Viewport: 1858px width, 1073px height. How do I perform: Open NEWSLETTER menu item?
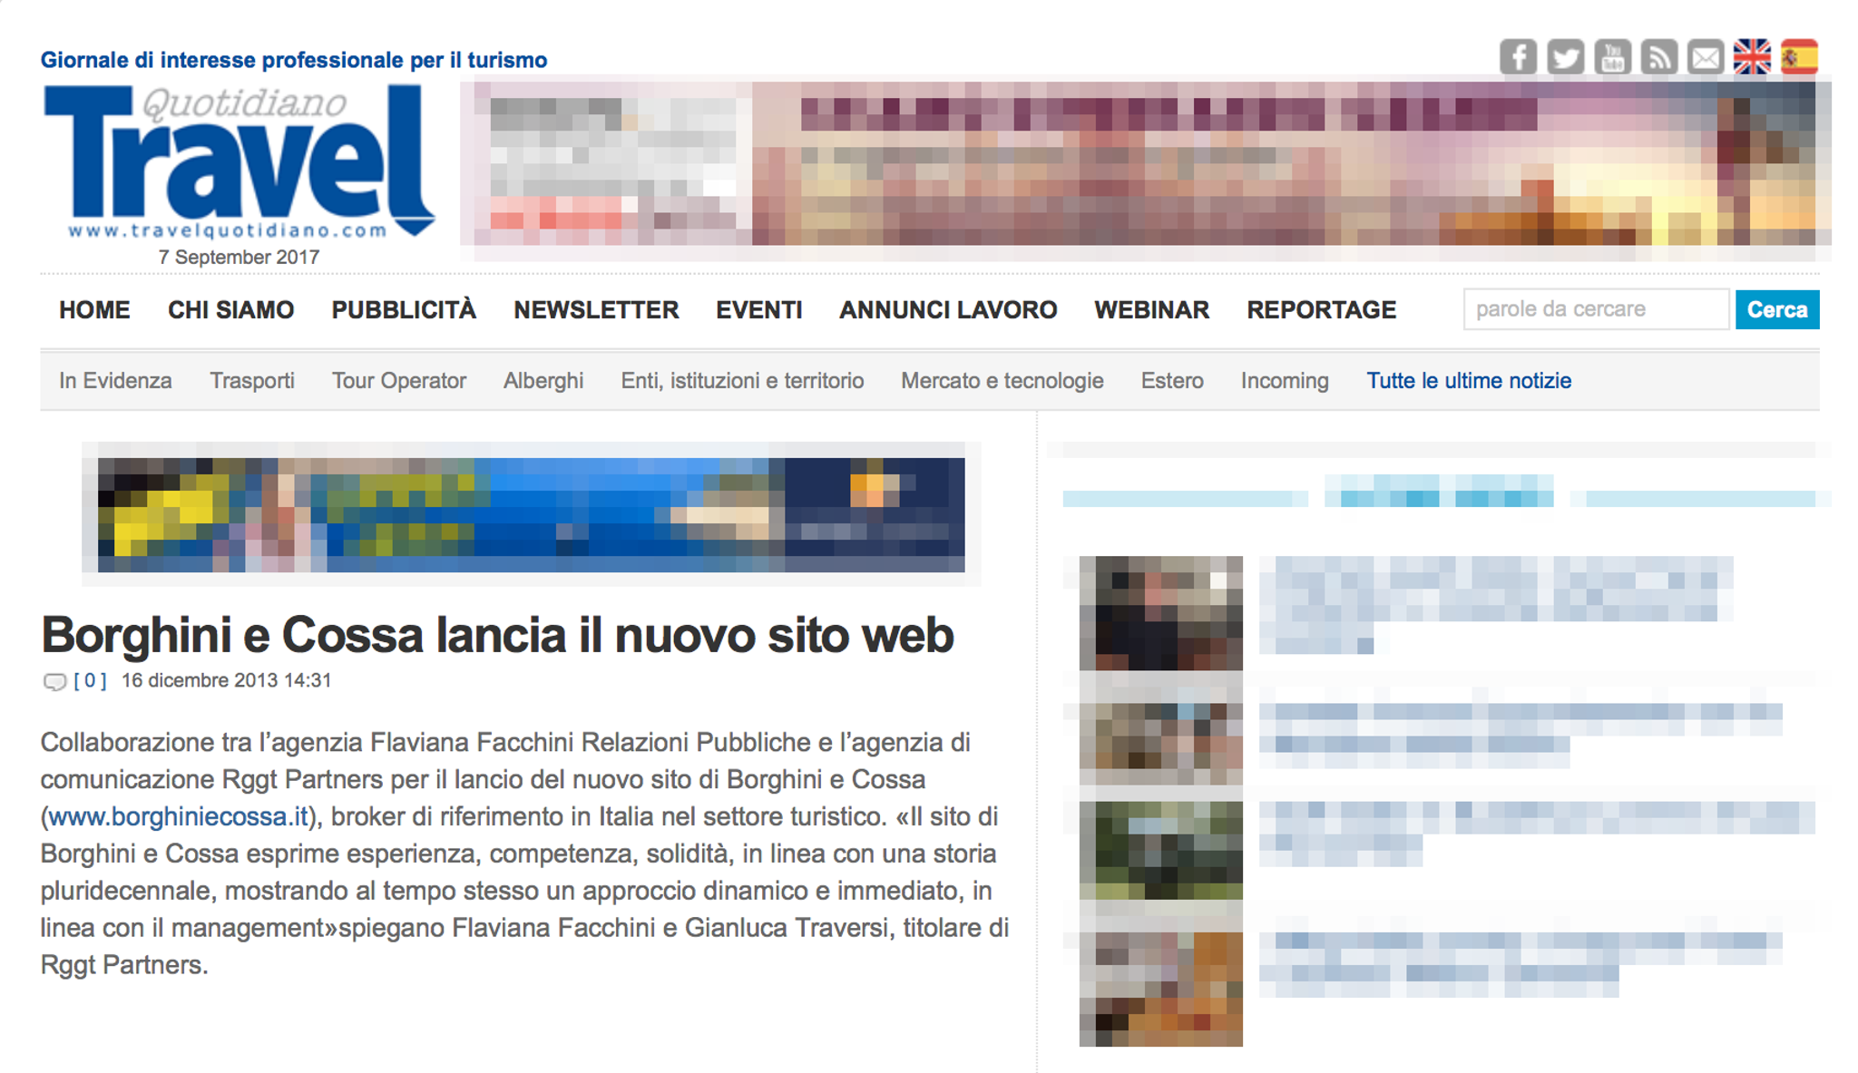[596, 310]
